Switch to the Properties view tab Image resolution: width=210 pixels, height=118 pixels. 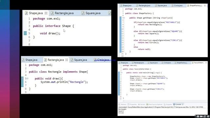point(132,104)
